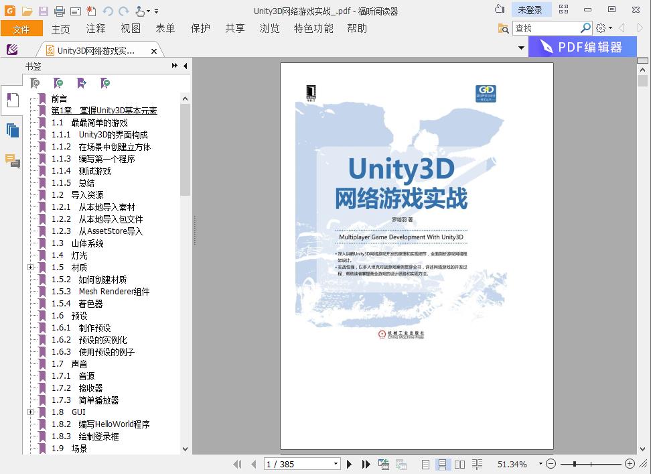Click the 未登录 login button
This screenshot has width=651, height=474.
pyautogui.click(x=530, y=9)
